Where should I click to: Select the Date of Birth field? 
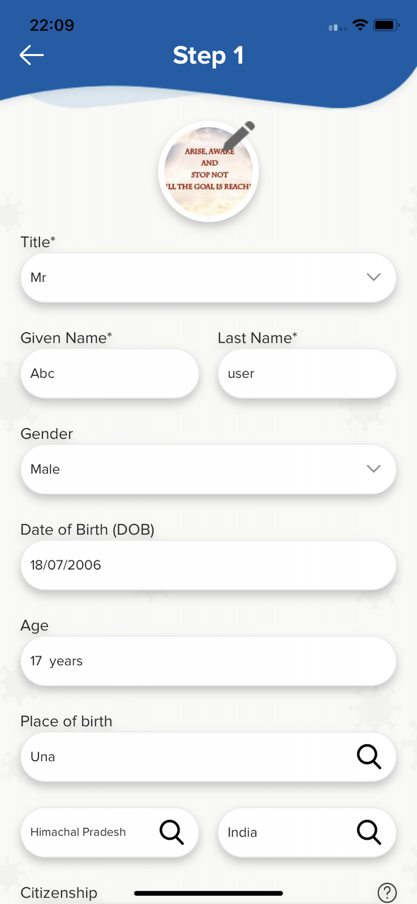pyautogui.click(x=208, y=565)
